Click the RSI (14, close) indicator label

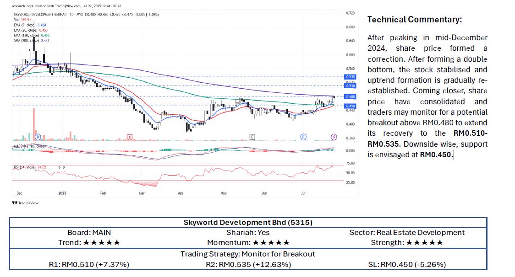click(x=25, y=167)
